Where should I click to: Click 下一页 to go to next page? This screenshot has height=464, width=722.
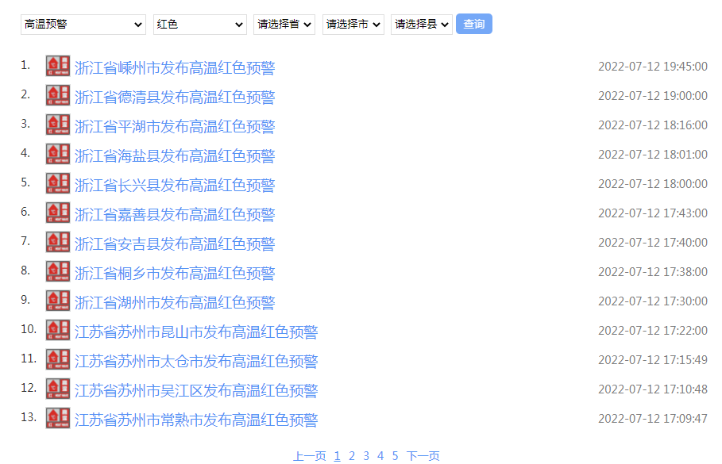click(423, 456)
